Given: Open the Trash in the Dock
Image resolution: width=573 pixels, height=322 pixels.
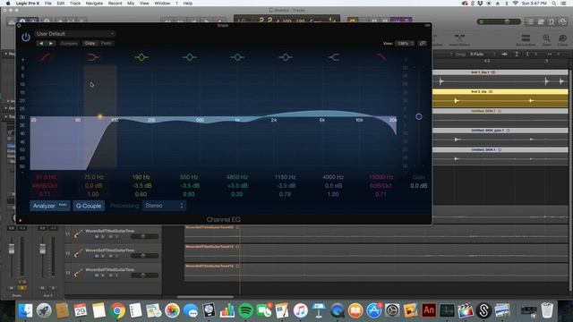Looking at the screenshot, I should (547, 310).
